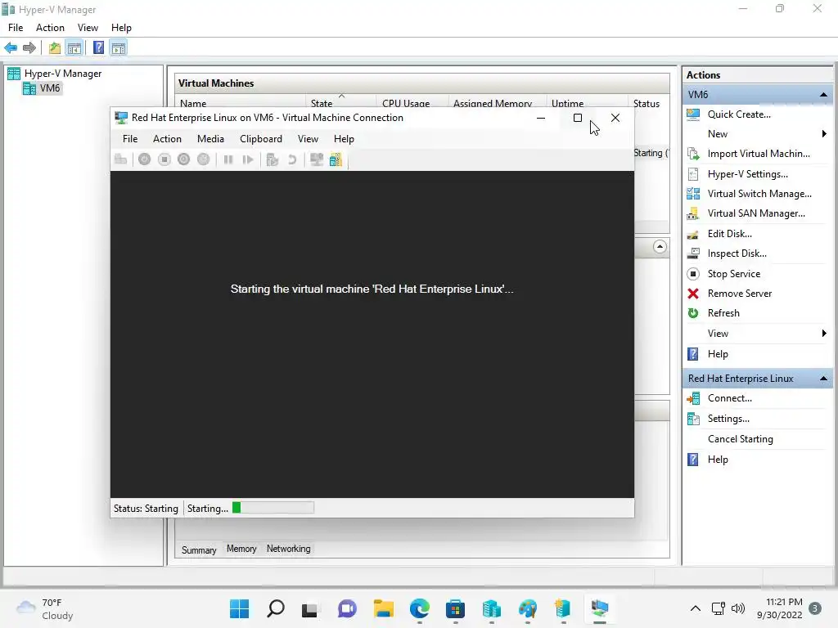Open the File menu in Hyper-V Manager

tap(16, 28)
